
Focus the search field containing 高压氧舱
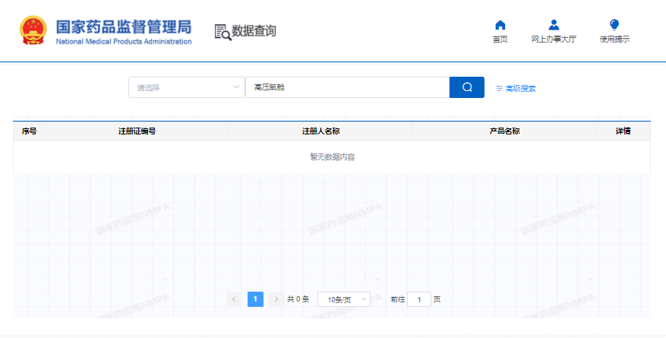pos(348,87)
